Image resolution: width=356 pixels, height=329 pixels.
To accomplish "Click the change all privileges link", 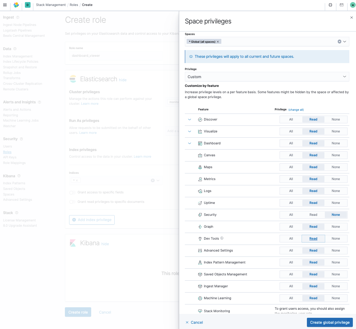I will coord(296,110).
